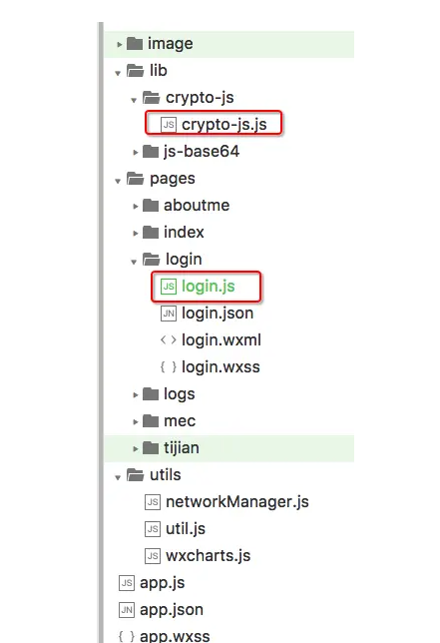Click the JN icon next to login.json

(x=169, y=314)
